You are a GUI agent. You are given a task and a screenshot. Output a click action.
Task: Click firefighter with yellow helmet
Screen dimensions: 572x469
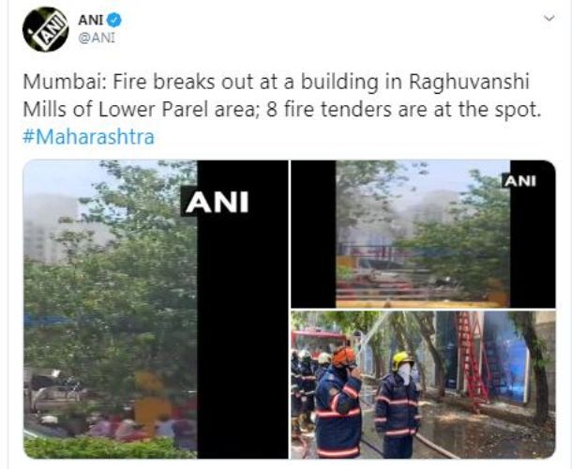point(398,404)
